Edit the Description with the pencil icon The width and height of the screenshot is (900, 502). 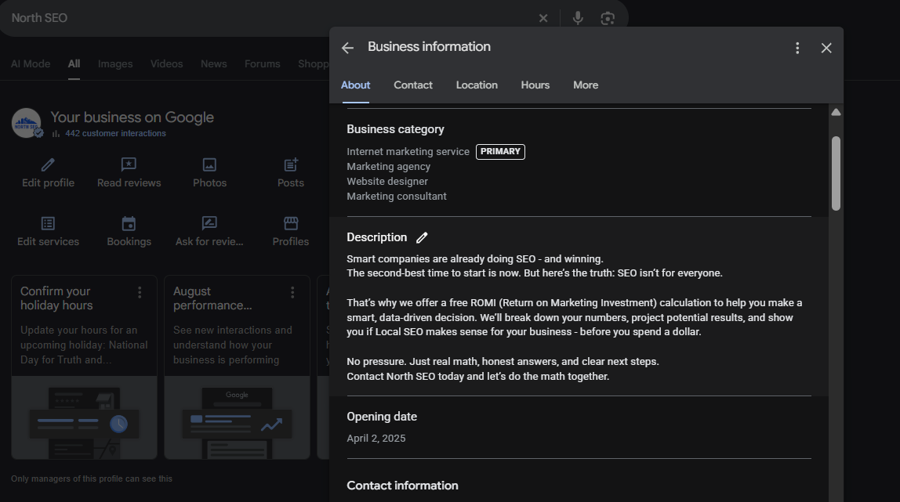(x=422, y=237)
